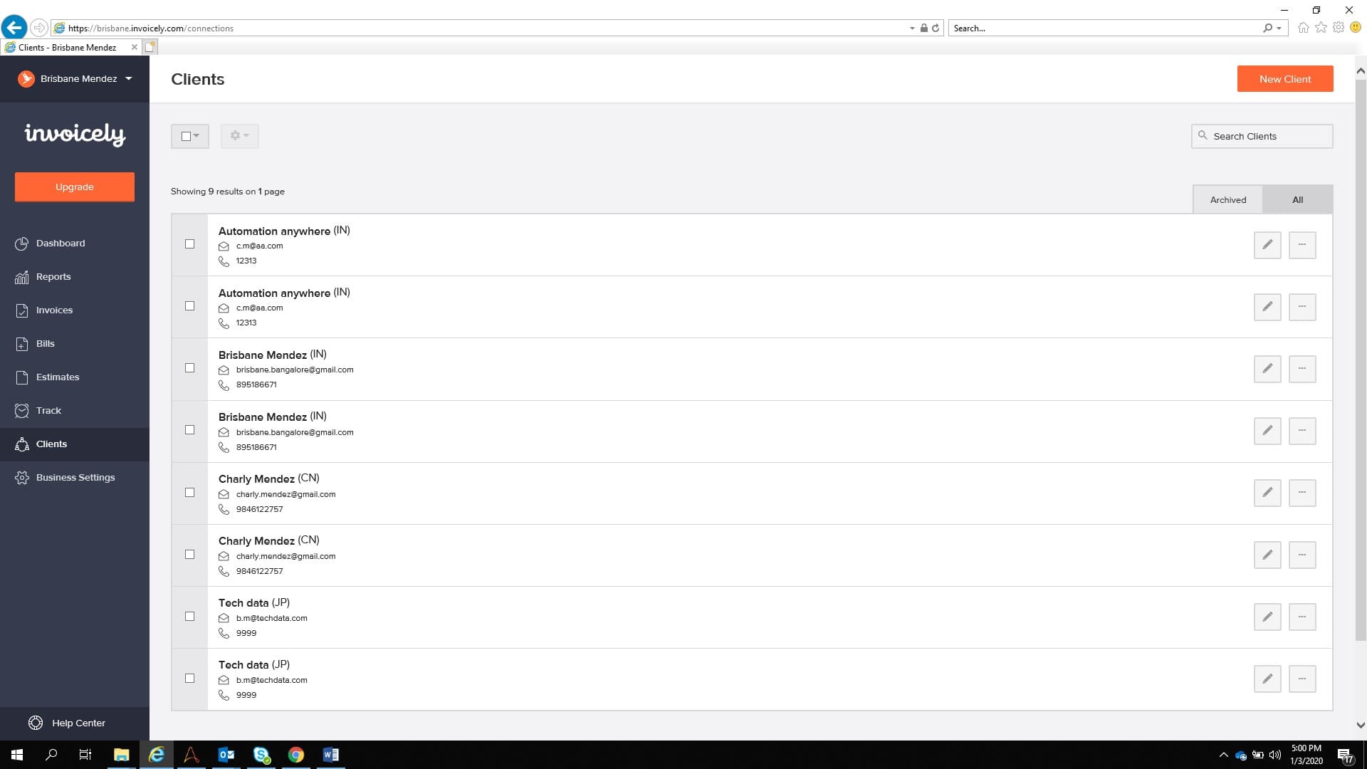Click the New Client button
Viewport: 1367px width, 769px height.
coord(1285,79)
